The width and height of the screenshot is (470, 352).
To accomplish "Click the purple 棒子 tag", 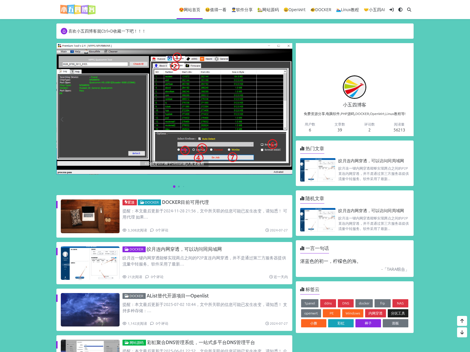I will [368, 323].
